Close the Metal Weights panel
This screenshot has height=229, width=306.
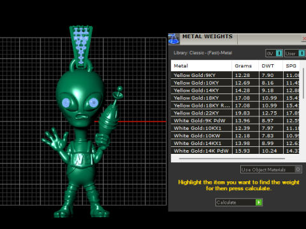[303, 38]
